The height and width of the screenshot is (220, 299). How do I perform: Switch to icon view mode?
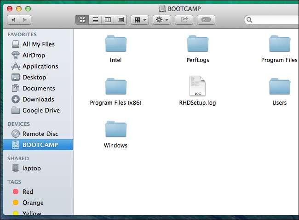(x=83, y=20)
